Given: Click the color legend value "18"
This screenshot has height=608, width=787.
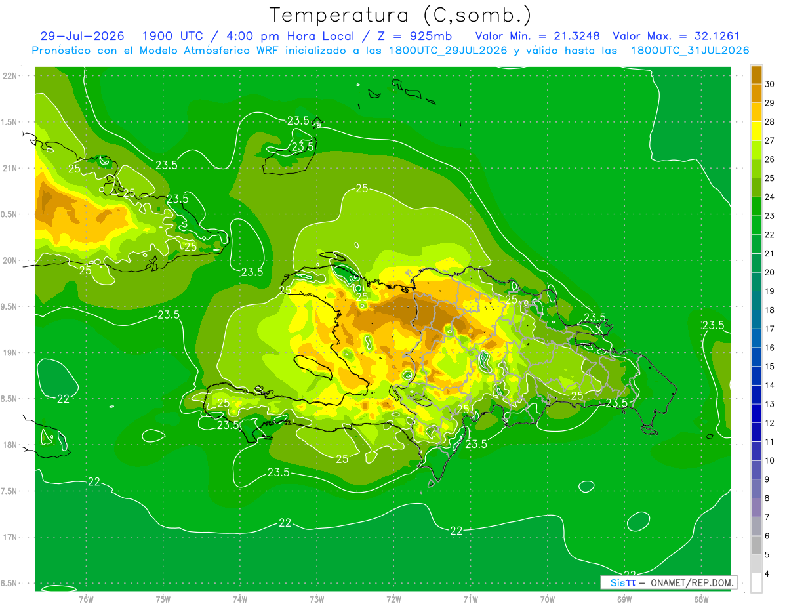Looking at the screenshot, I should pyautogui.click(x=770, y=310).
